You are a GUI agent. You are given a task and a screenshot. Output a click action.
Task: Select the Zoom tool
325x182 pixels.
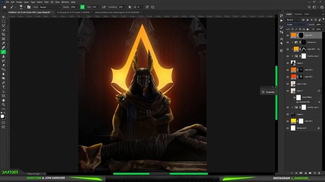coord(4,105)
